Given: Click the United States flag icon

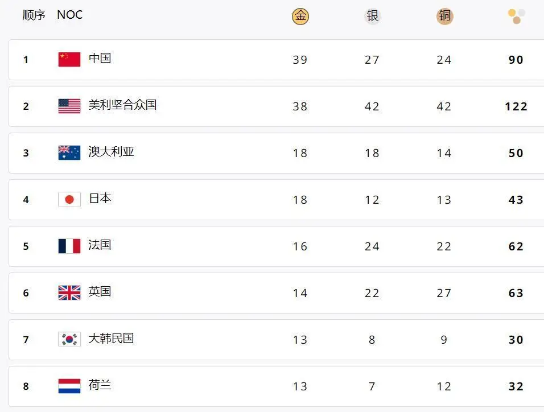Looking at the screenshot, I should (x=69, y=106).
